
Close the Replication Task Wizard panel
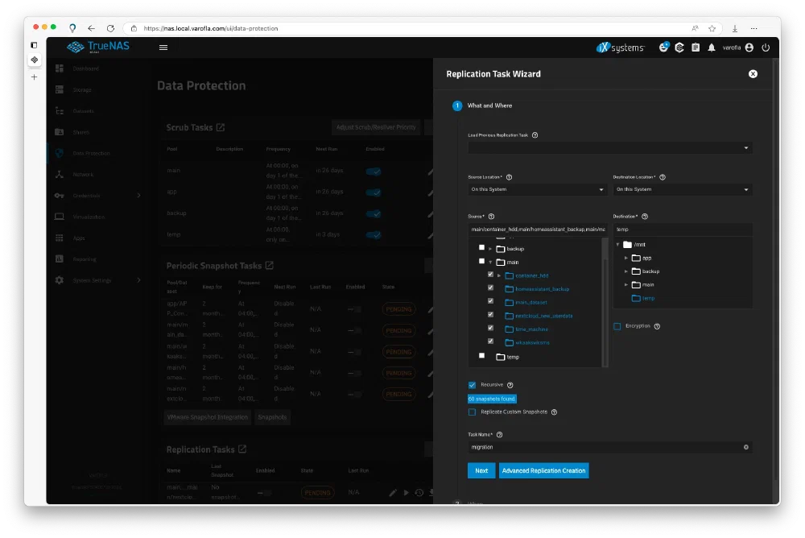pyautogui.click(x=753, y=74)
